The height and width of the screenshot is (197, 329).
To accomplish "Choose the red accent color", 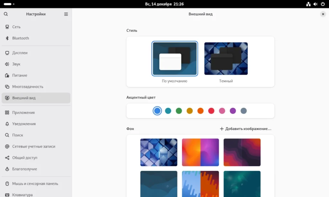I will click(211, 111).
